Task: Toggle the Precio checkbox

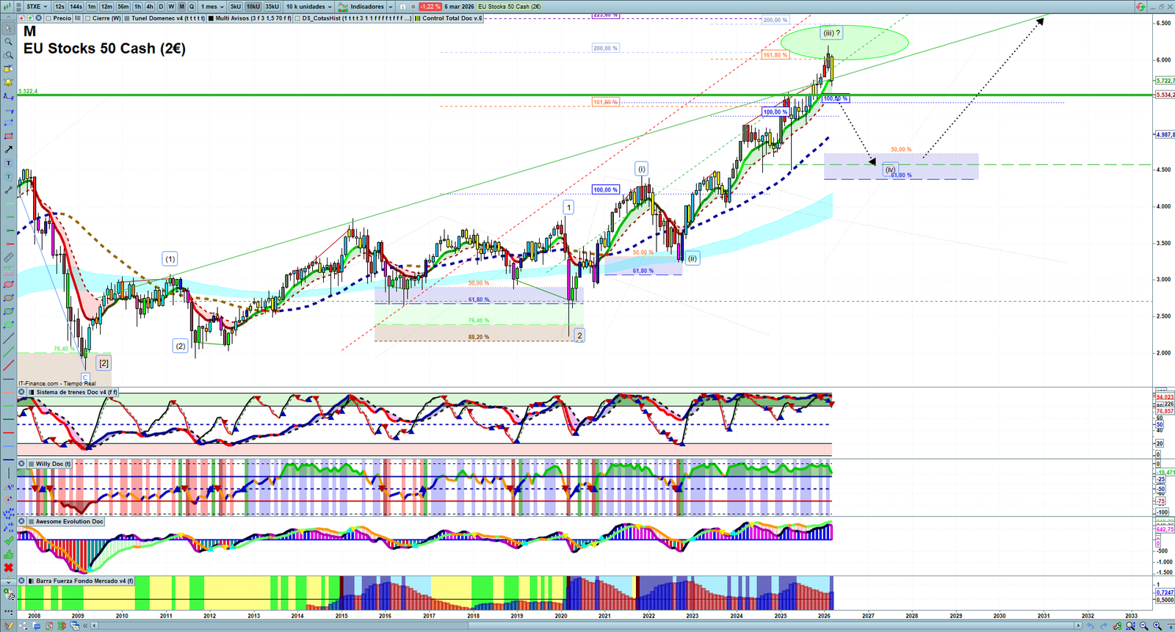Action: (x=48, y=18)
